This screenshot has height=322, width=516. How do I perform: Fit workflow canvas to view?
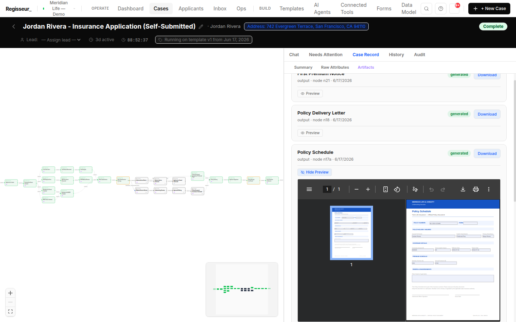(x=10, y=312)
